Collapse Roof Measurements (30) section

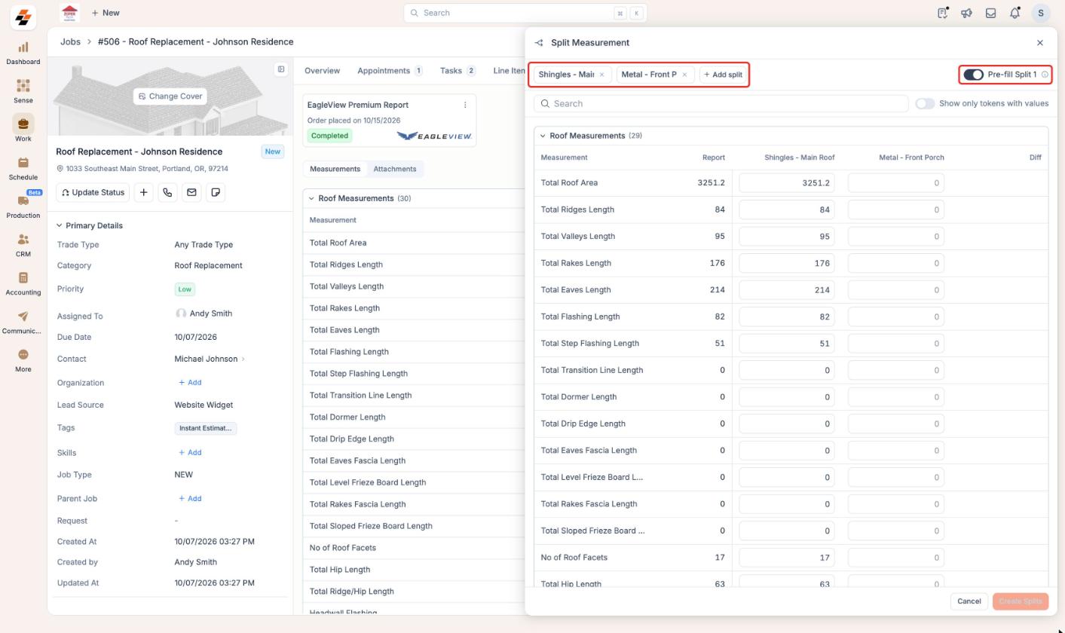311,198
